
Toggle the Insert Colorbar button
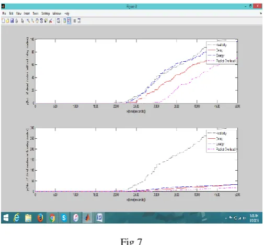[x=64, y=21]
